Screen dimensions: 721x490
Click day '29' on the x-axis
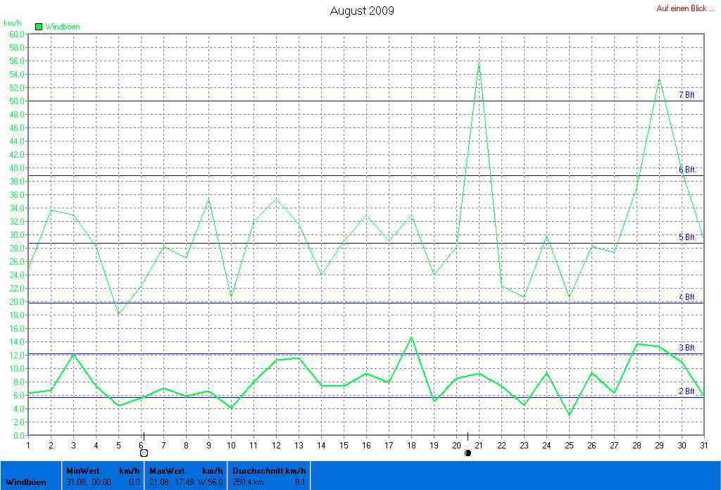(x=659, y=446)
